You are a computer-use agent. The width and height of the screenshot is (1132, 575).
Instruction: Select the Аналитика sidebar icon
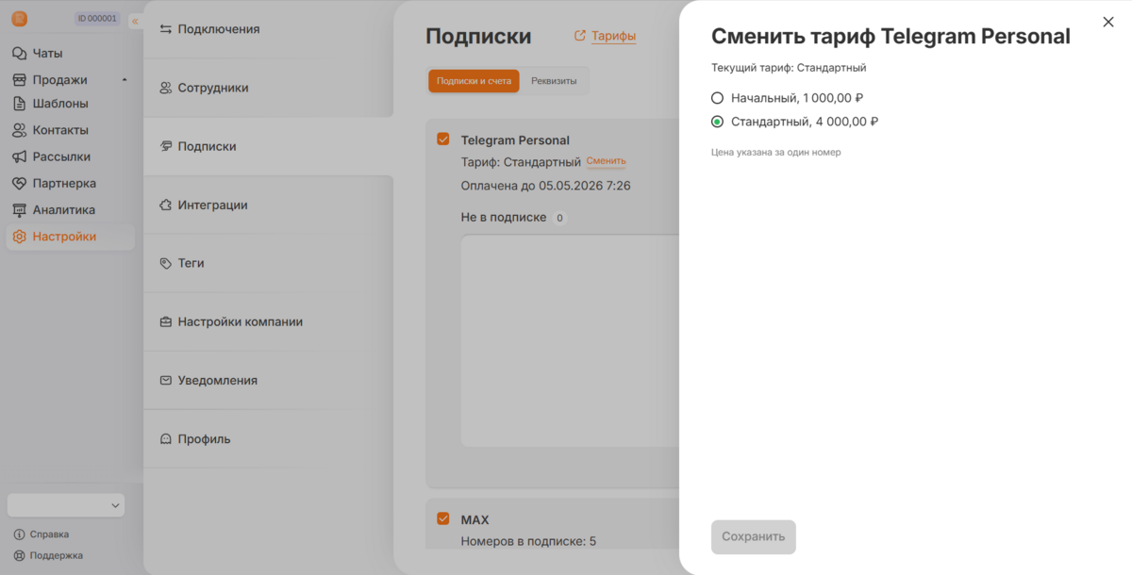(x=20, y=209)
